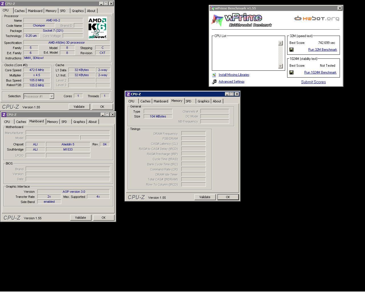Click the Core Speed 472.5 MHz value

coord(37,70)
